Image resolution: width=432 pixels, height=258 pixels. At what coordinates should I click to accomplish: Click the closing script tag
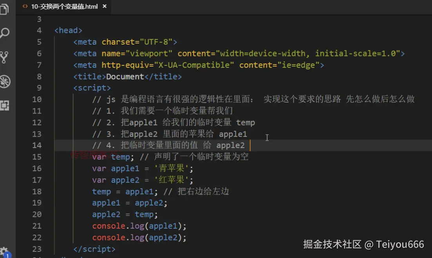click(x=94, y=249)
